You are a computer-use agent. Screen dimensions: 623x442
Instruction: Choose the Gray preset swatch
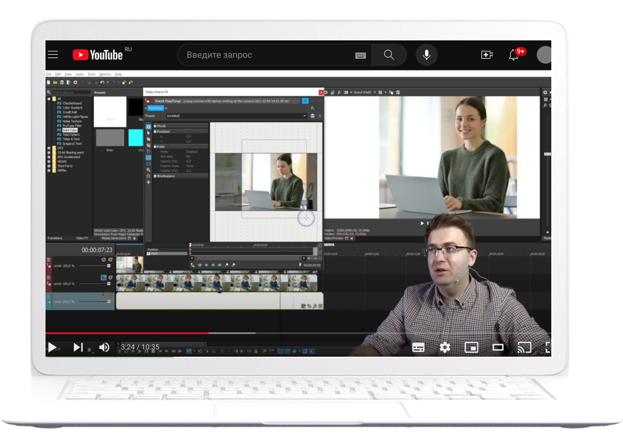tap(110, 138)
